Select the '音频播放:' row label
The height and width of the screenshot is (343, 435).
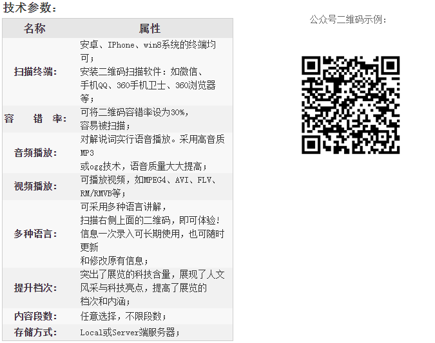pyautogui.click(x=35, y=153)
